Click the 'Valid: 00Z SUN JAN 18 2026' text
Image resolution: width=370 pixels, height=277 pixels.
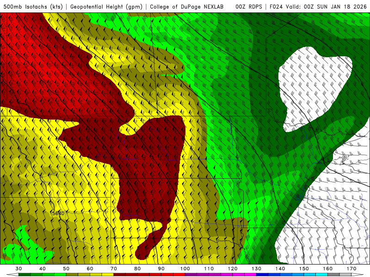[326, 7]
